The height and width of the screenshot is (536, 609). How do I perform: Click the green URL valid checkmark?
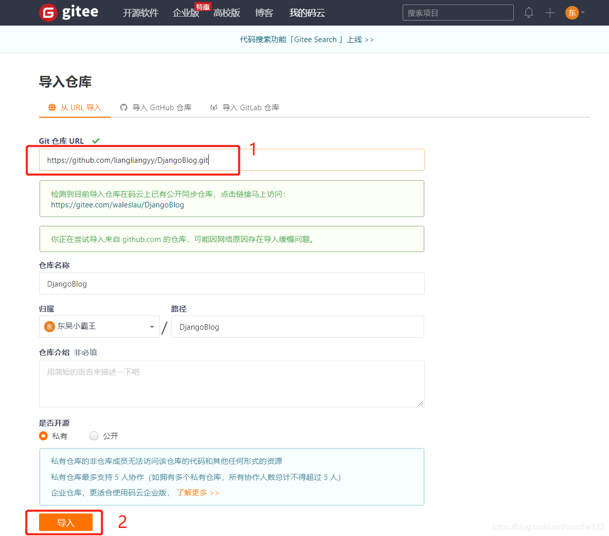coord(96,141)
